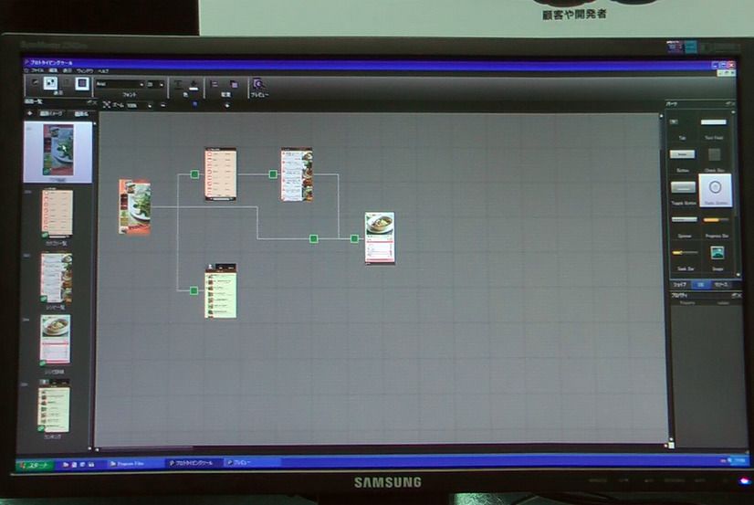Select the レシピ一覧 screen thumbnail
The width and height of the screenshot is (754, 505).
tap(57, 278)
